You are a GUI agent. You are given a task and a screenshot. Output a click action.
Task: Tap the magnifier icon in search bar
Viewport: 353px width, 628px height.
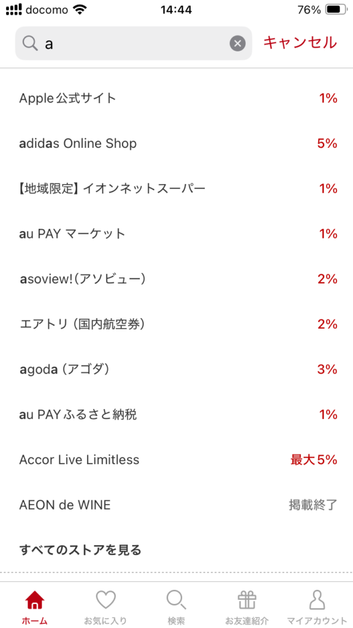[x=30, y=44]
